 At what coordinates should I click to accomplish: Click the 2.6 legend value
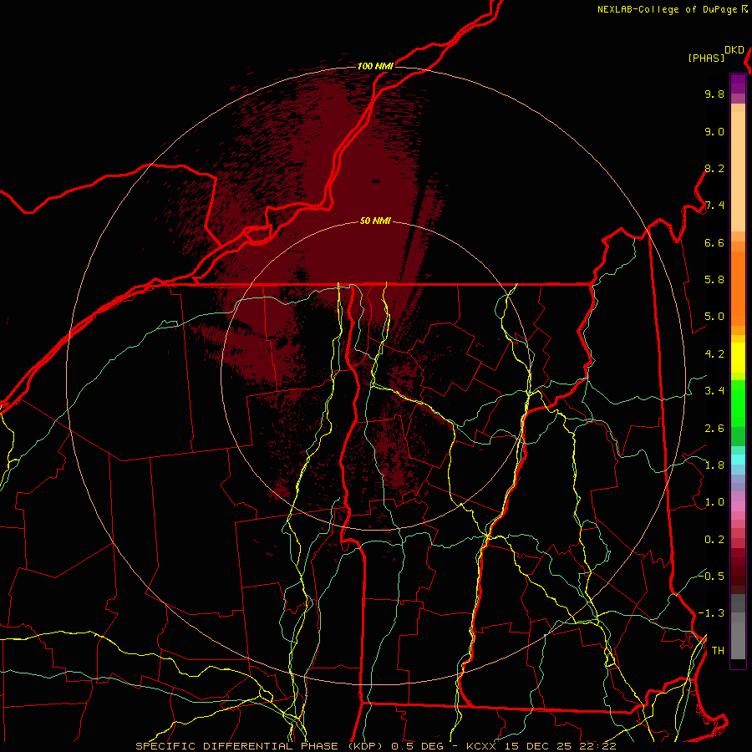714,428
